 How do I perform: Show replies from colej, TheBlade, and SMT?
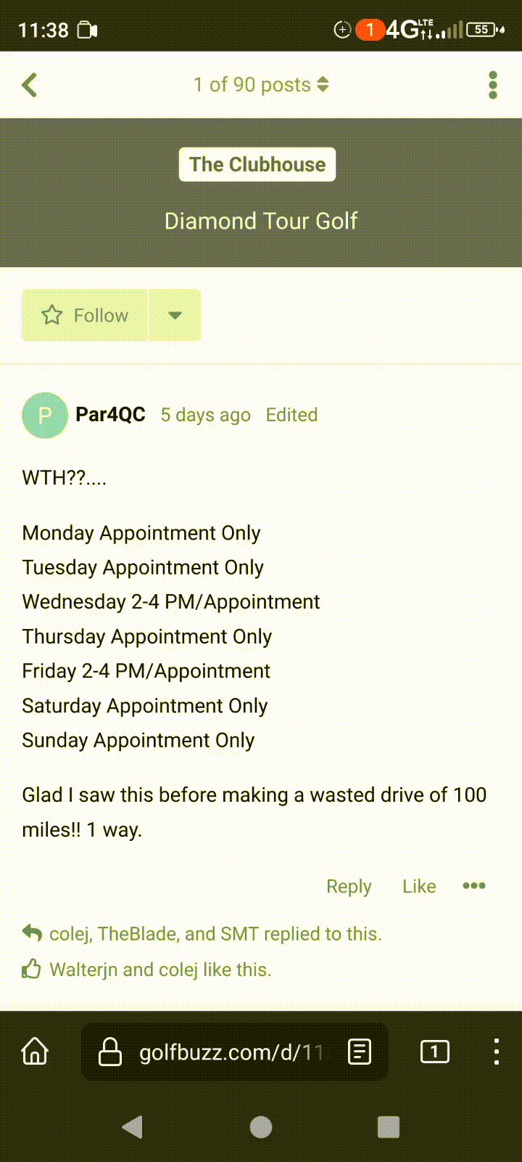pyautogui.click(x=215, y=933)
